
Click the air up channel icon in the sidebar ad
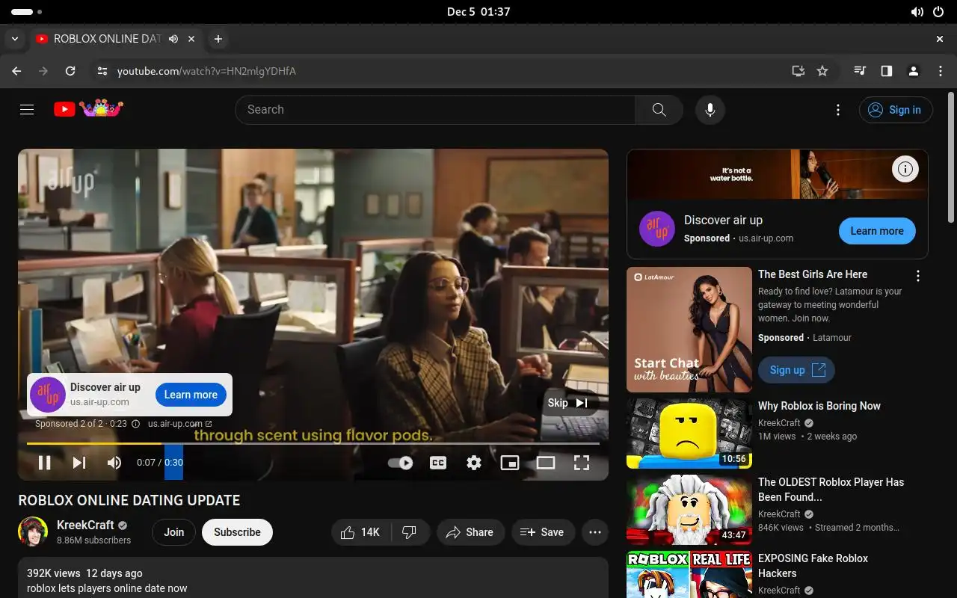pyautogui.click(x=657, y=229)
